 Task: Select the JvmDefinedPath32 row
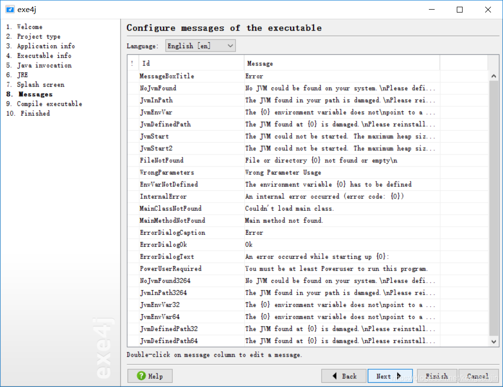click(308, 329)
